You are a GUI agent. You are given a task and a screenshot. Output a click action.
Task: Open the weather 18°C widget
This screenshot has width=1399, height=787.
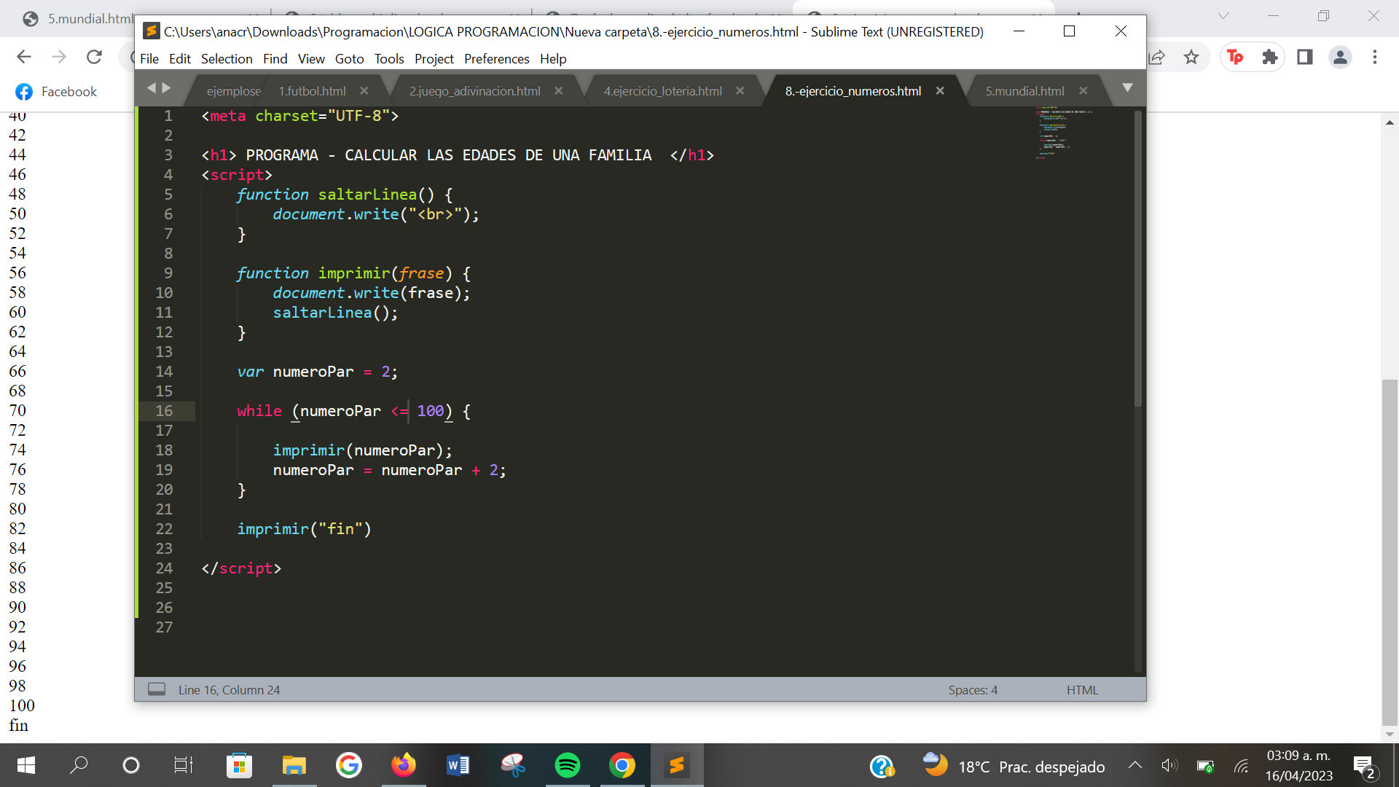click(1014, 766)
